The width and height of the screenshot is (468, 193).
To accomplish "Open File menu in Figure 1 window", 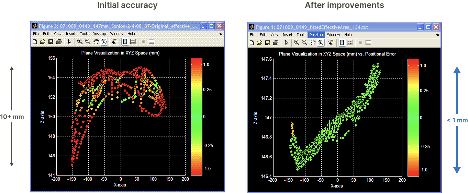I will [253, 35].
